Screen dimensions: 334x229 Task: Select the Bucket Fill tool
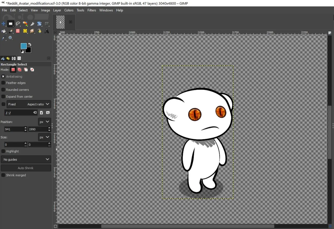coord(3,31)
